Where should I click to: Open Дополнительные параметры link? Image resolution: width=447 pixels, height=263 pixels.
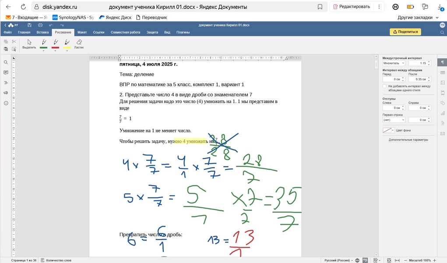(x=408, y=140)
